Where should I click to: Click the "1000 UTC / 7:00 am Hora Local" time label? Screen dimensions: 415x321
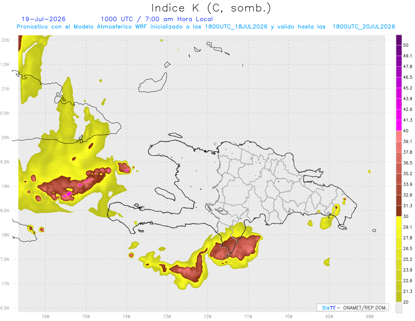click(x=157, y=19)
